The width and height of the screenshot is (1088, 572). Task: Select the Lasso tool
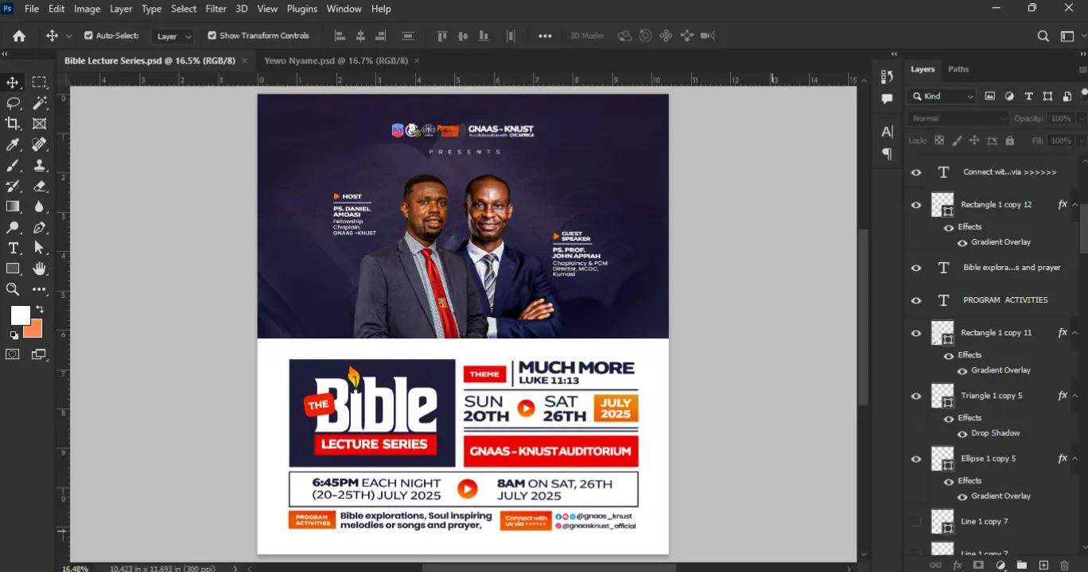click(13, 103)
